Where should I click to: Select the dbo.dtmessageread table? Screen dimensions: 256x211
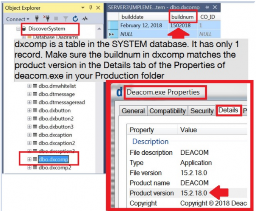pyautogui.click(x=62, y=102)
